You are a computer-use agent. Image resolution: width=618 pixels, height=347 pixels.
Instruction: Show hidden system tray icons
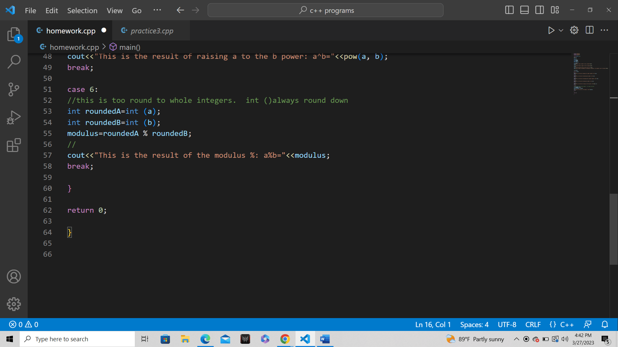[516, 339]
